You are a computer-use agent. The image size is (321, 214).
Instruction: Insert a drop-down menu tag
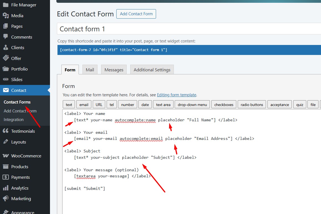coord(192,104)
